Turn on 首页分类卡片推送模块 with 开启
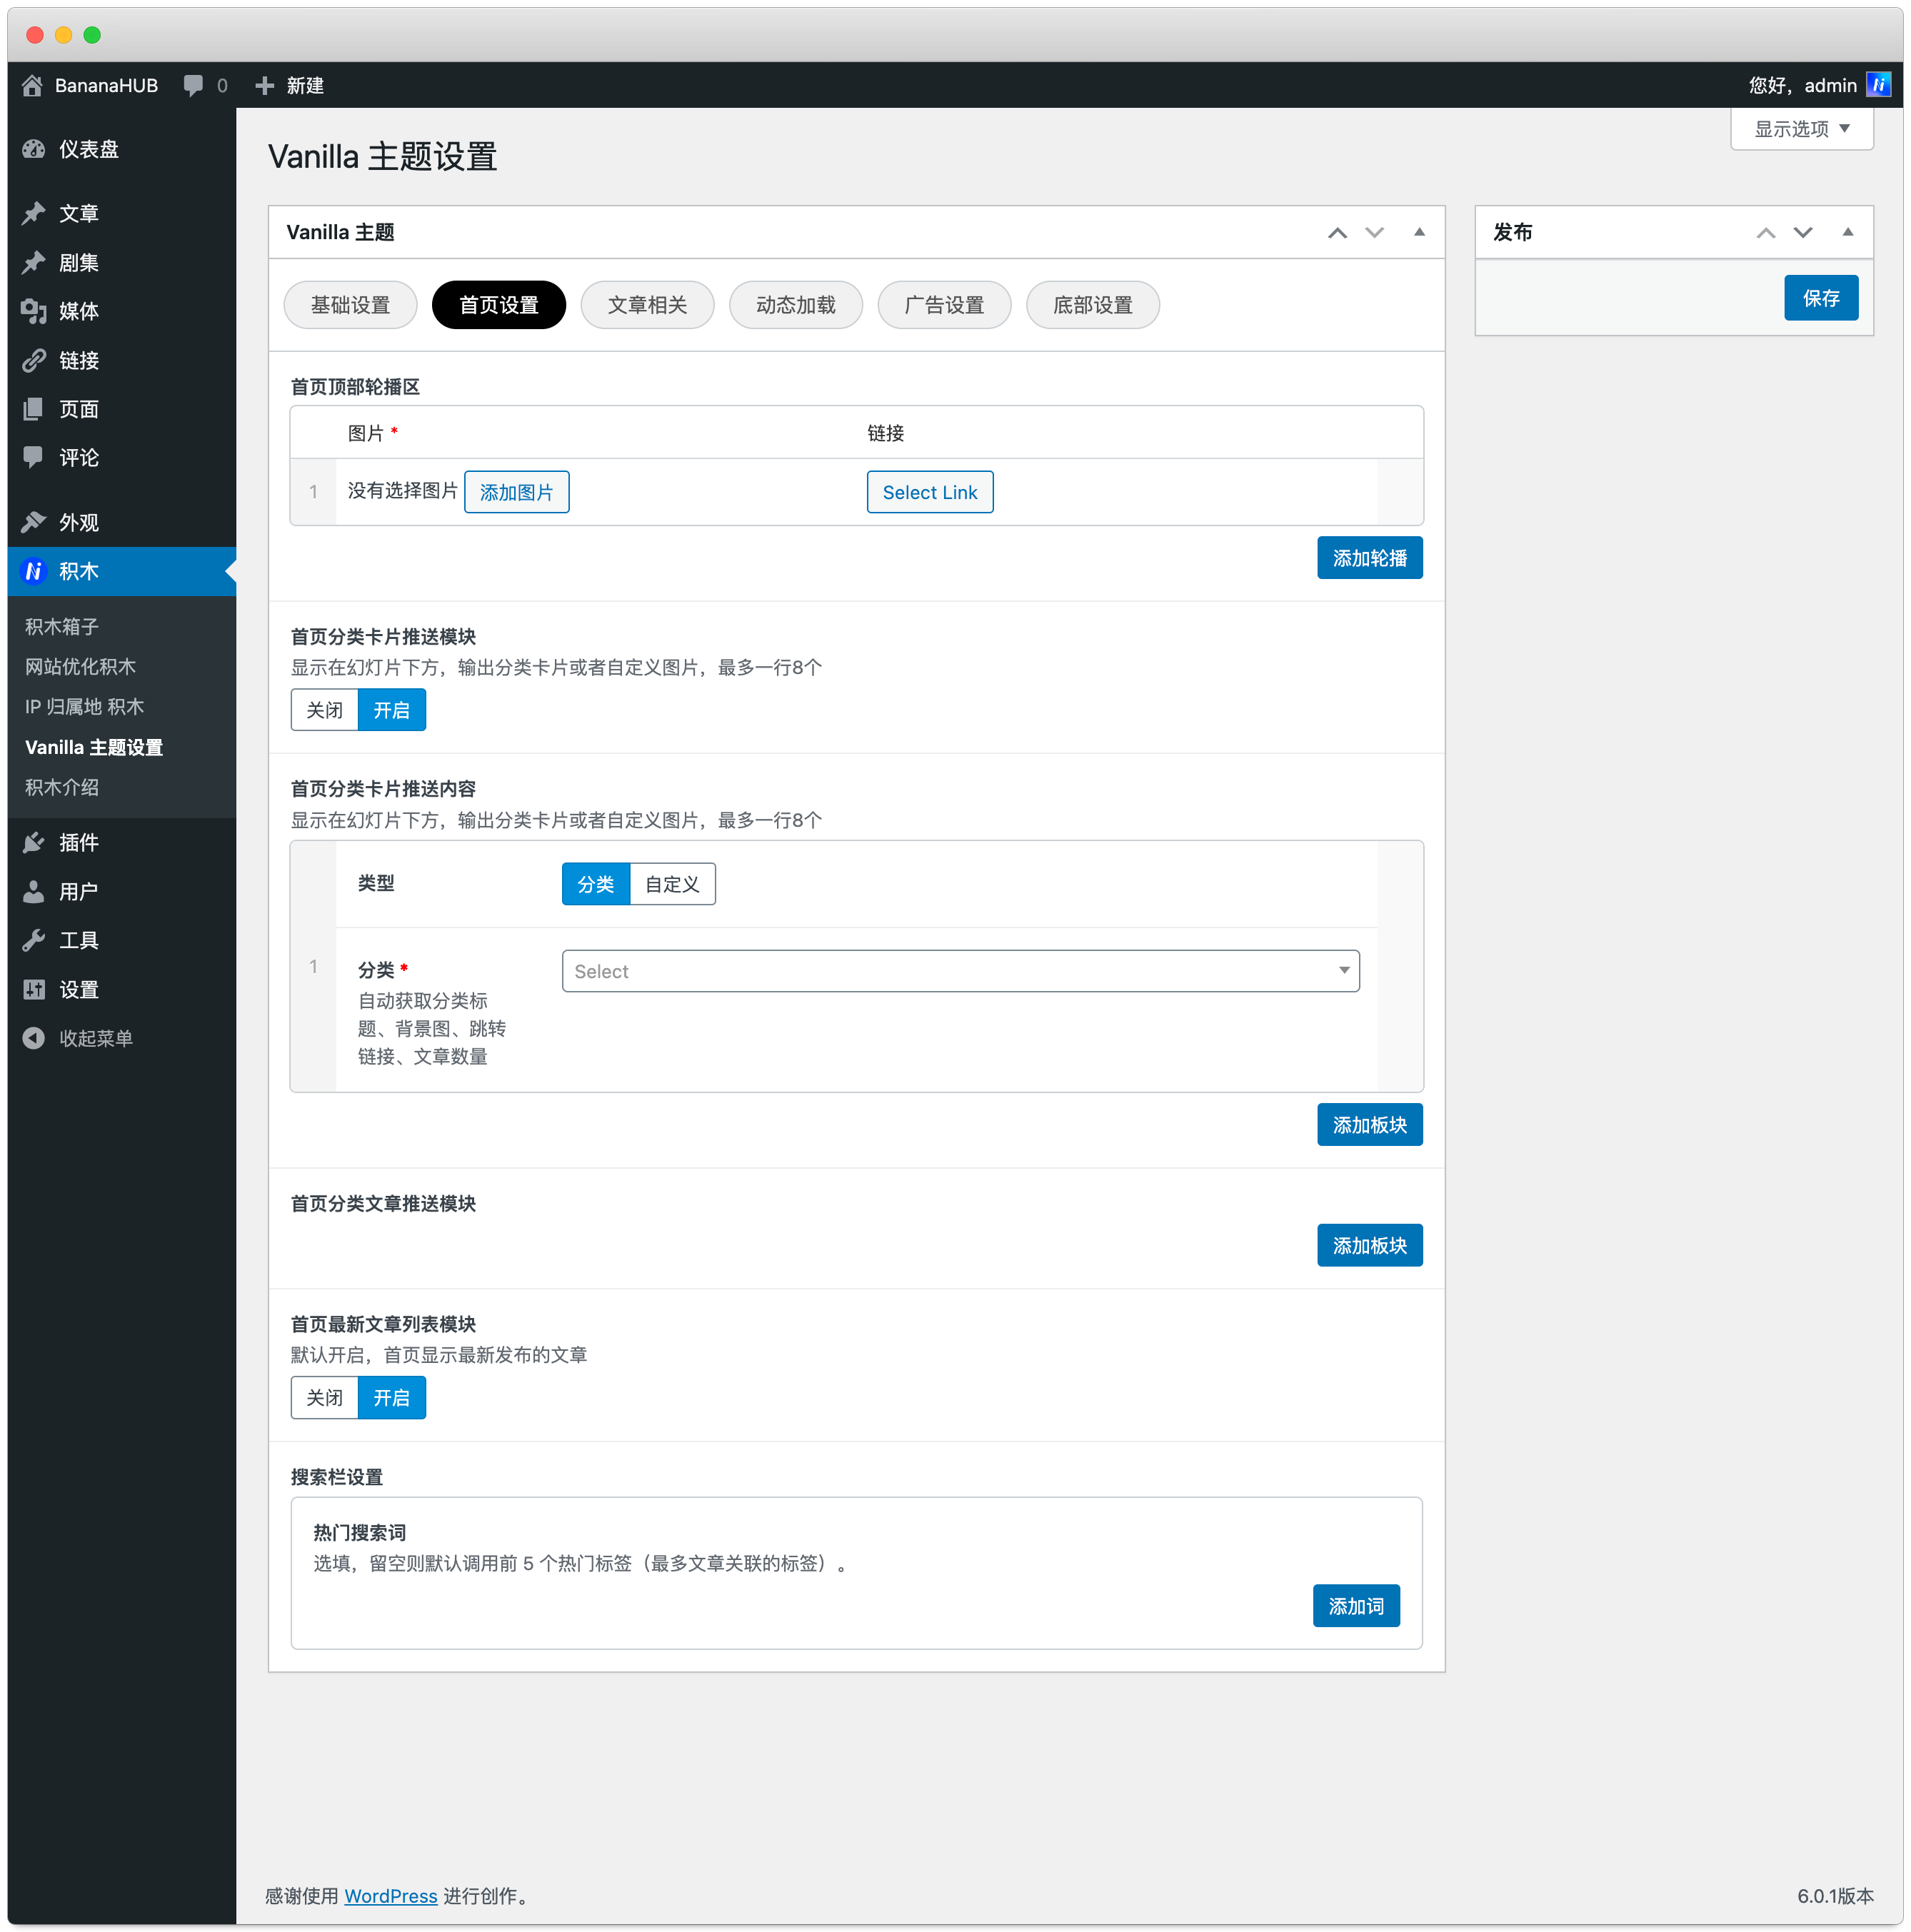This screenshot has width=1911, height=1932. pyautogui.click(x=392, y=710)
